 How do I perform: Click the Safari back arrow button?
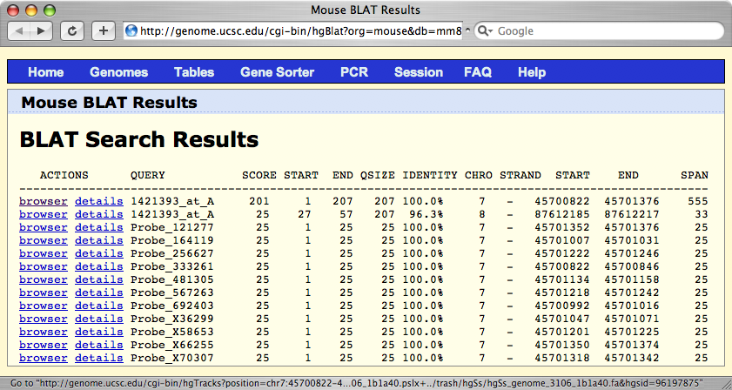(x=19, y=30)
